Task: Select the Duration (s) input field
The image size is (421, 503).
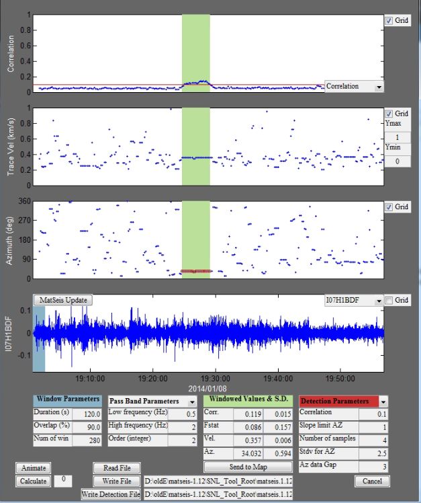Action: tap(88, 413)
